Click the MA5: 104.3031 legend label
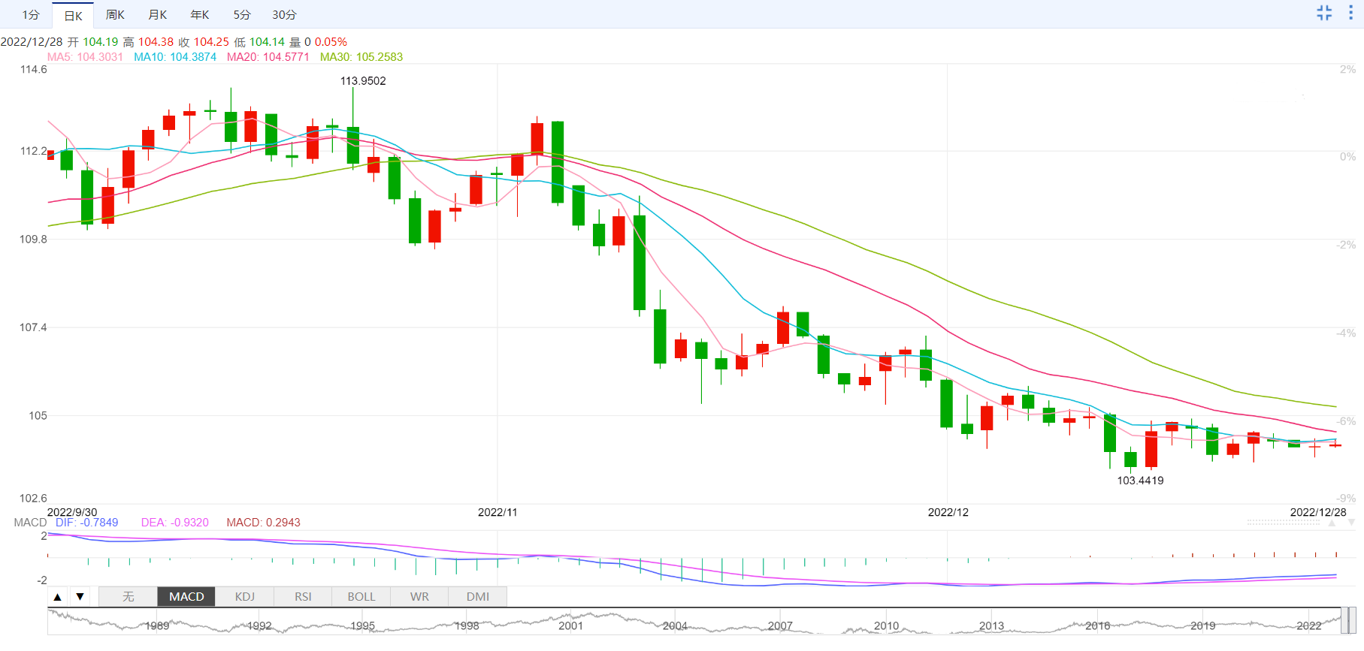The width and height of the screenshot is (1364, 651). [85, 57]
